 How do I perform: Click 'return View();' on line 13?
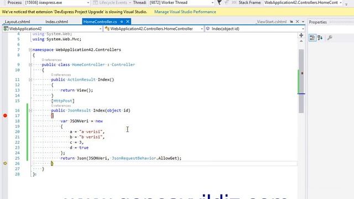(77, 90)
